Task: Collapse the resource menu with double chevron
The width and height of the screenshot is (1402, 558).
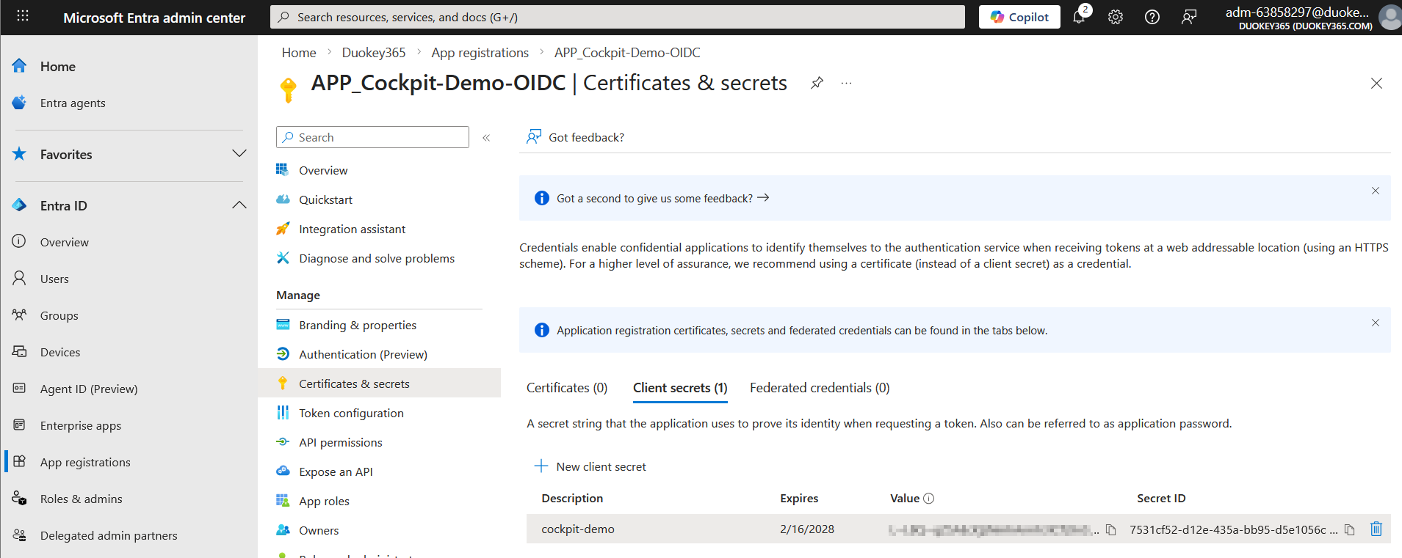Action: (x=486, y=138)
